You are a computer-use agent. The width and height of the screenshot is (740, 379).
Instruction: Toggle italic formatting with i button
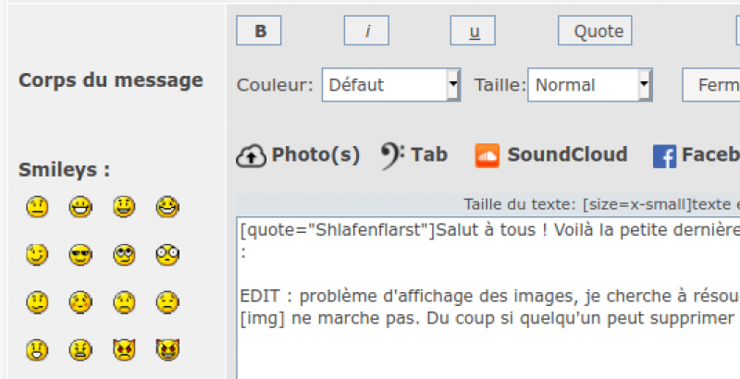pyautogui.click(x=367, y=31)
